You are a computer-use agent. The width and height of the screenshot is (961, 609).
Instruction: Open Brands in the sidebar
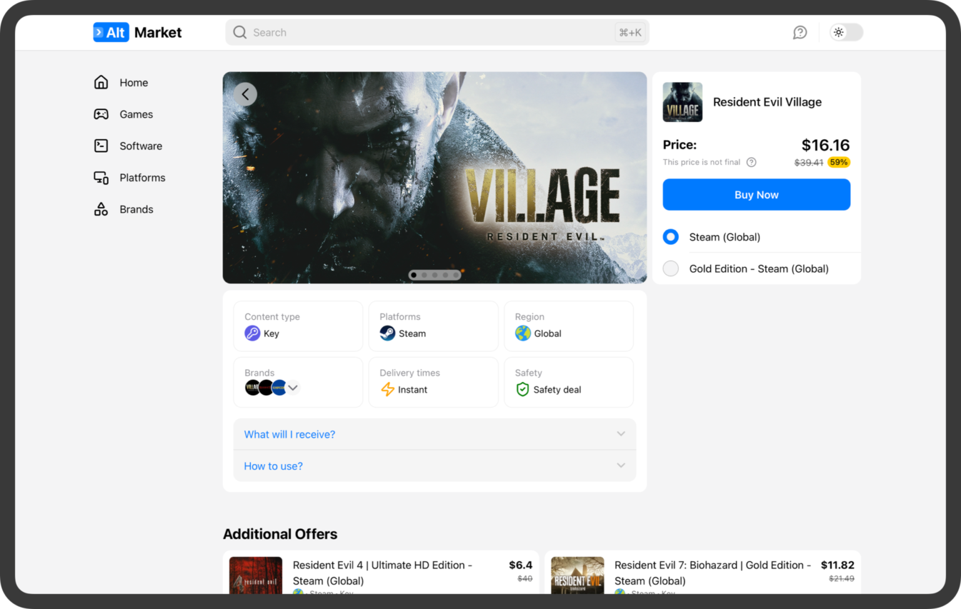click(x=123, y=209)
